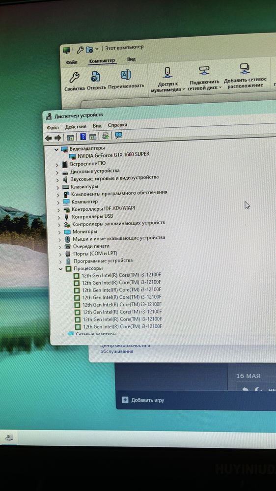Click the scan for hardware changes monitor icon
Viewport: 276px width, 491px height.
point(118,135)
